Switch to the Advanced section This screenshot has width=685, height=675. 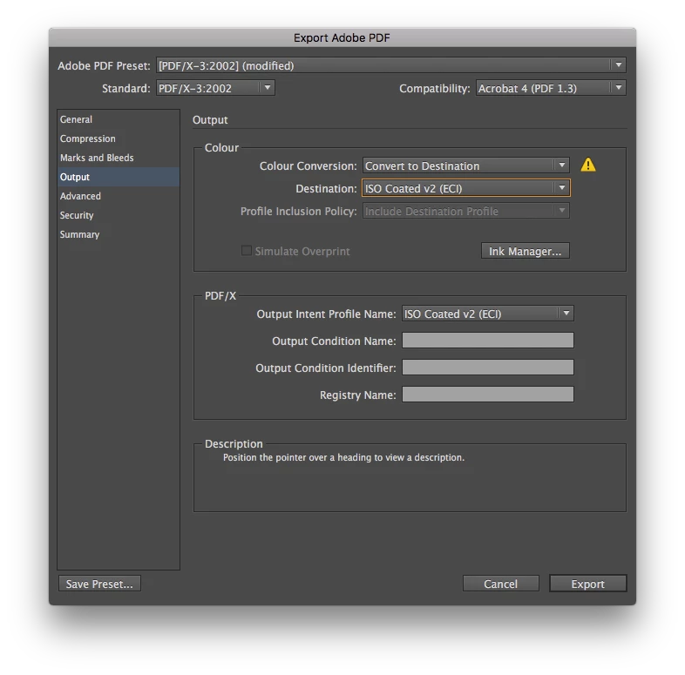pos(118,196)
